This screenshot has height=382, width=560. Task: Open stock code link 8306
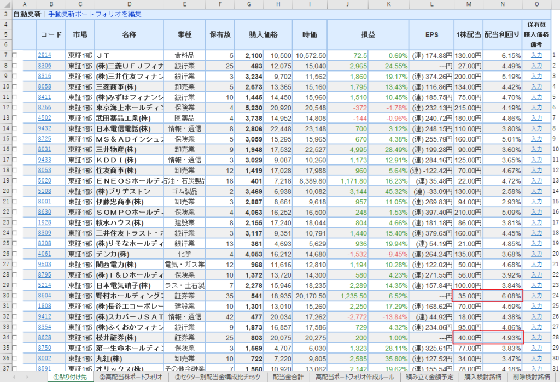(45, 66)
